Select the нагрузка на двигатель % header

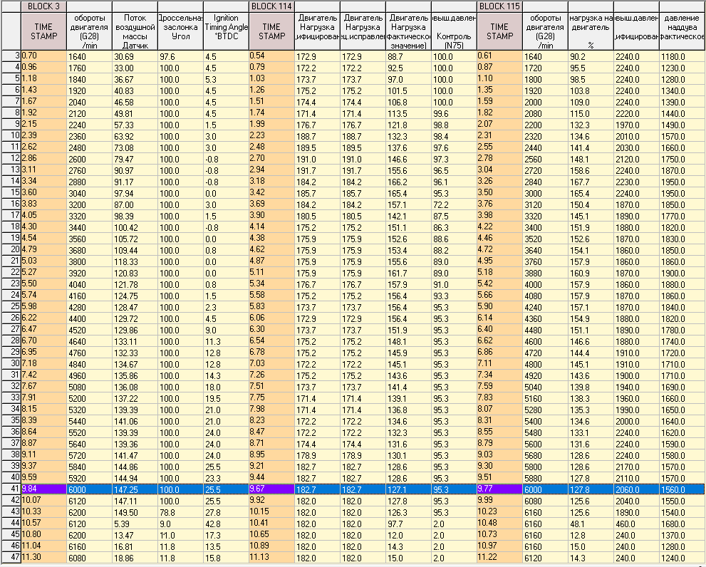tap(591, 31)
